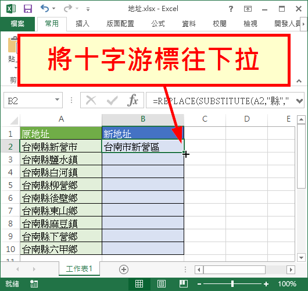This screenshot has height=291, width=308.
Task: Switch to the 檢視 tab
Action: 250,24
